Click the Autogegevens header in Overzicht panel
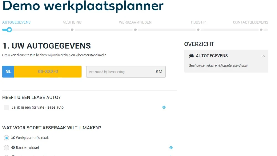Screen dimensions: 277x156 (212, 56)
